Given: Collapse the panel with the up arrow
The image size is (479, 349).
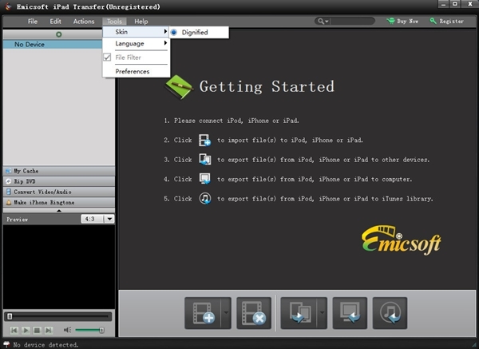Looking at the screenshot, I should tap(59, 210).
